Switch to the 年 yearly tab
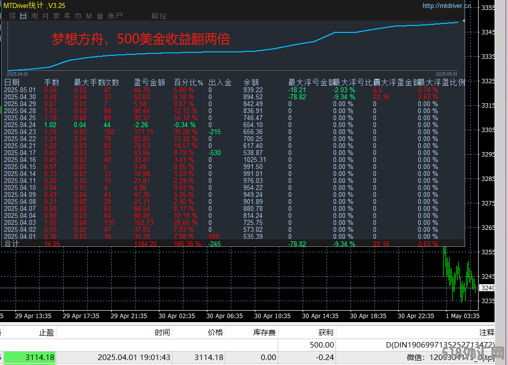Image resolution: width=508 pixels, height=365 pixels. [x=67, y=16]
